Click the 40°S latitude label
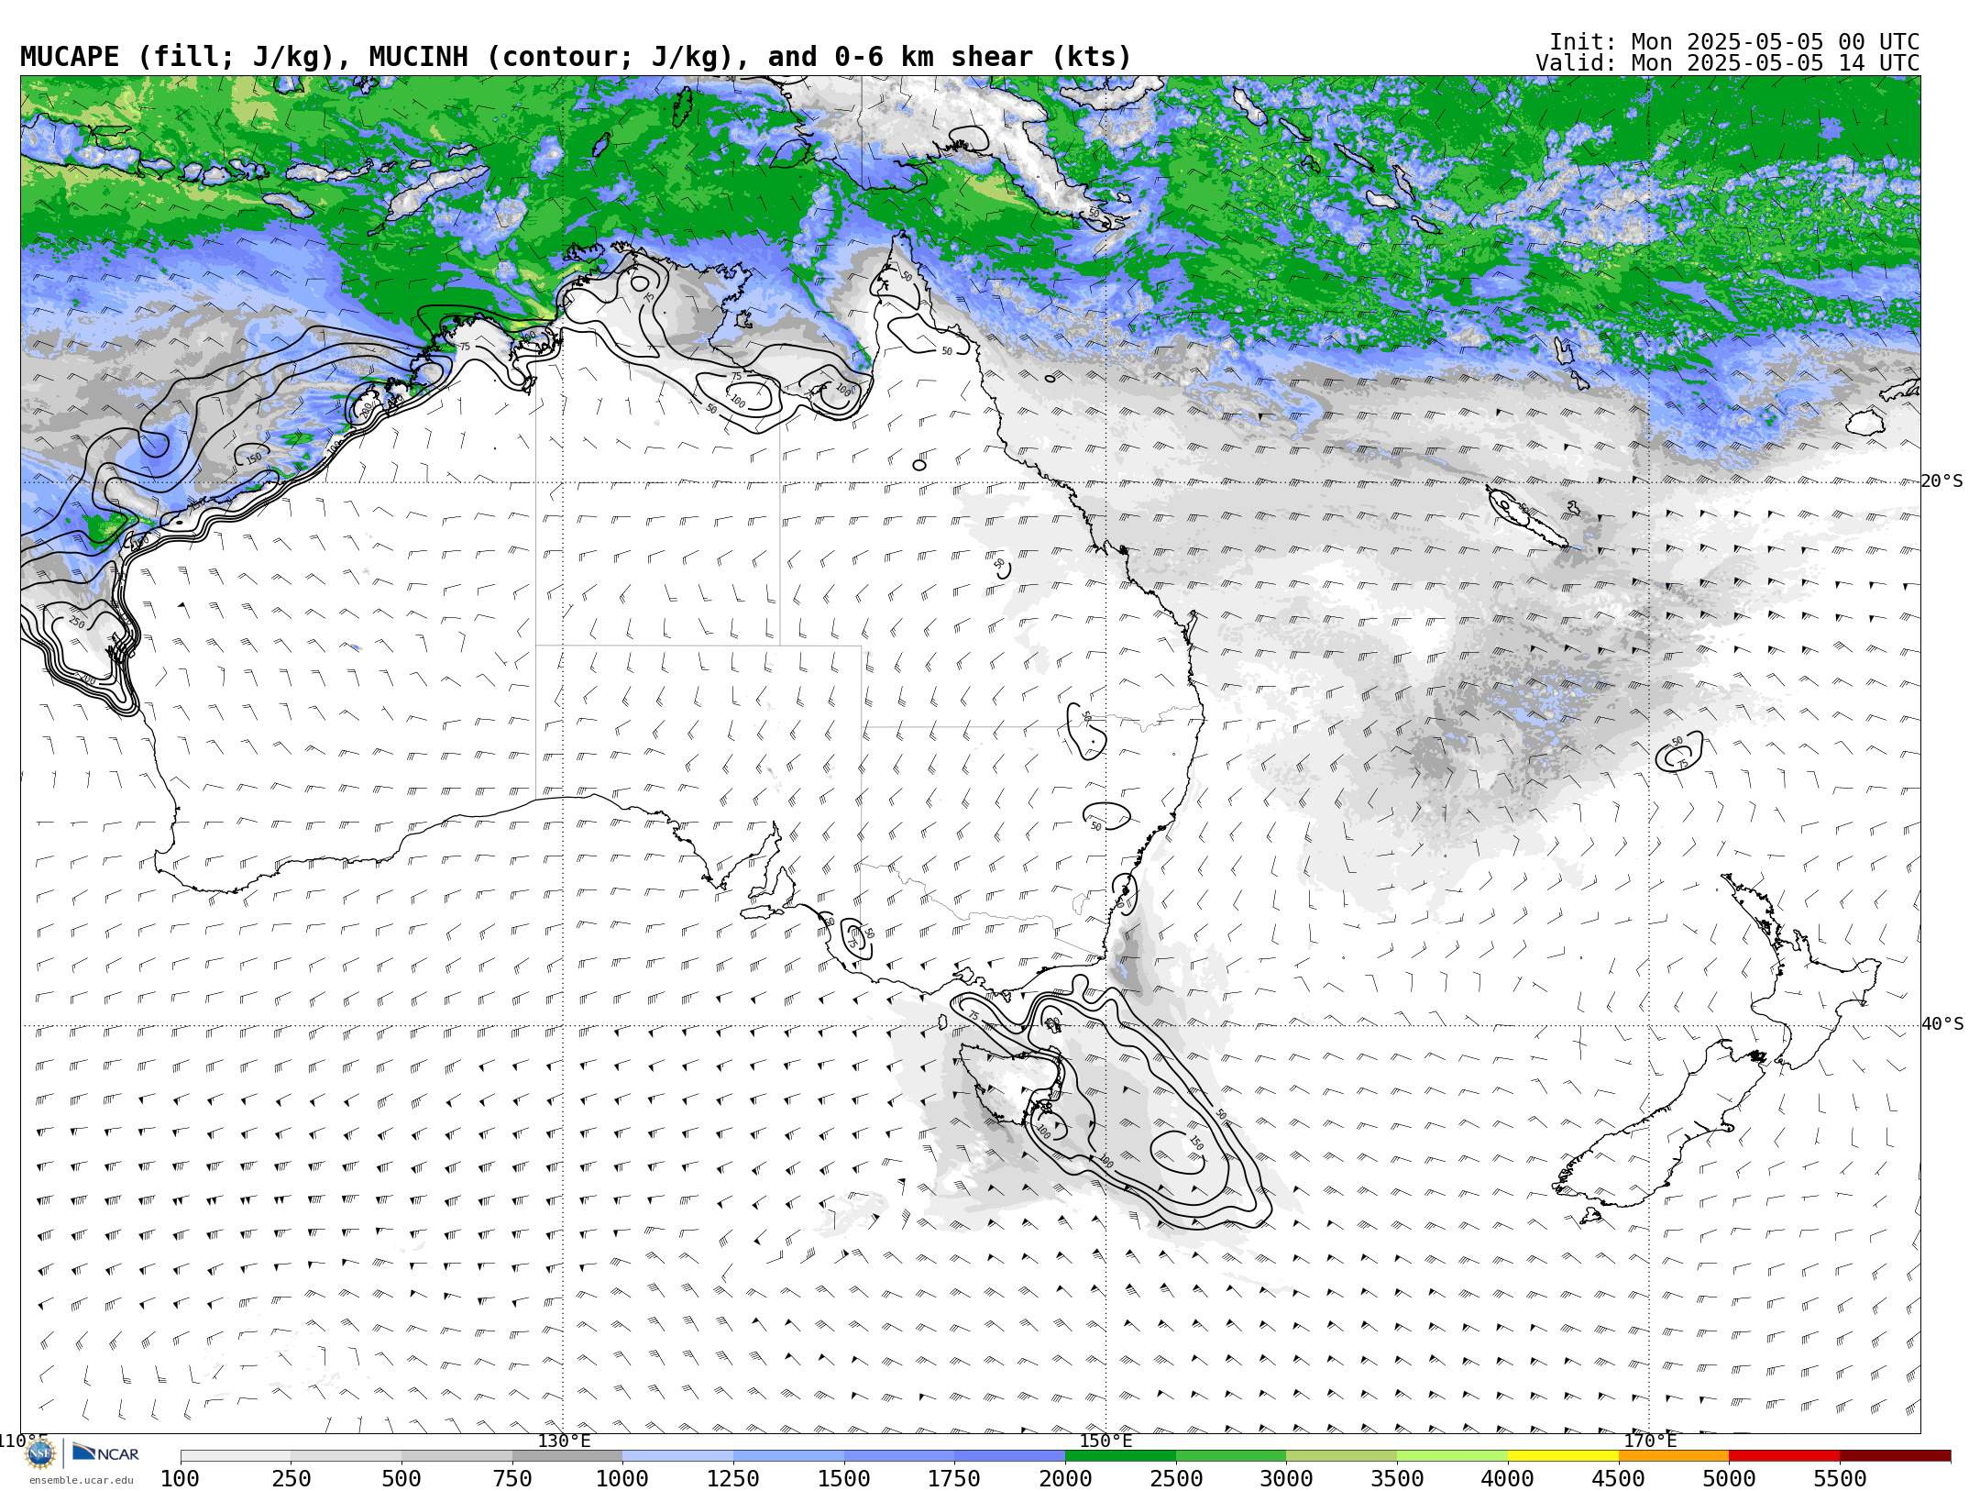 click(1942, 1024)
